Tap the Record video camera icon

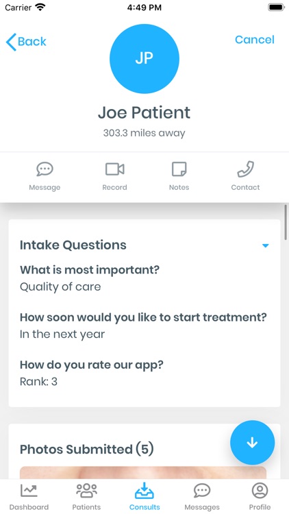tap(114, 169)
